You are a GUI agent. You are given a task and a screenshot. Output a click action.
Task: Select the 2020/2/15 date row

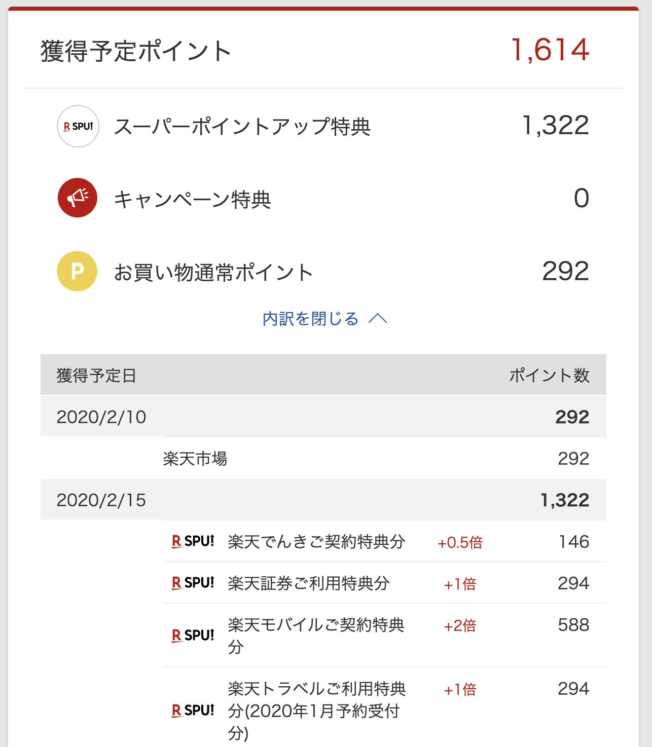point(323,500)
